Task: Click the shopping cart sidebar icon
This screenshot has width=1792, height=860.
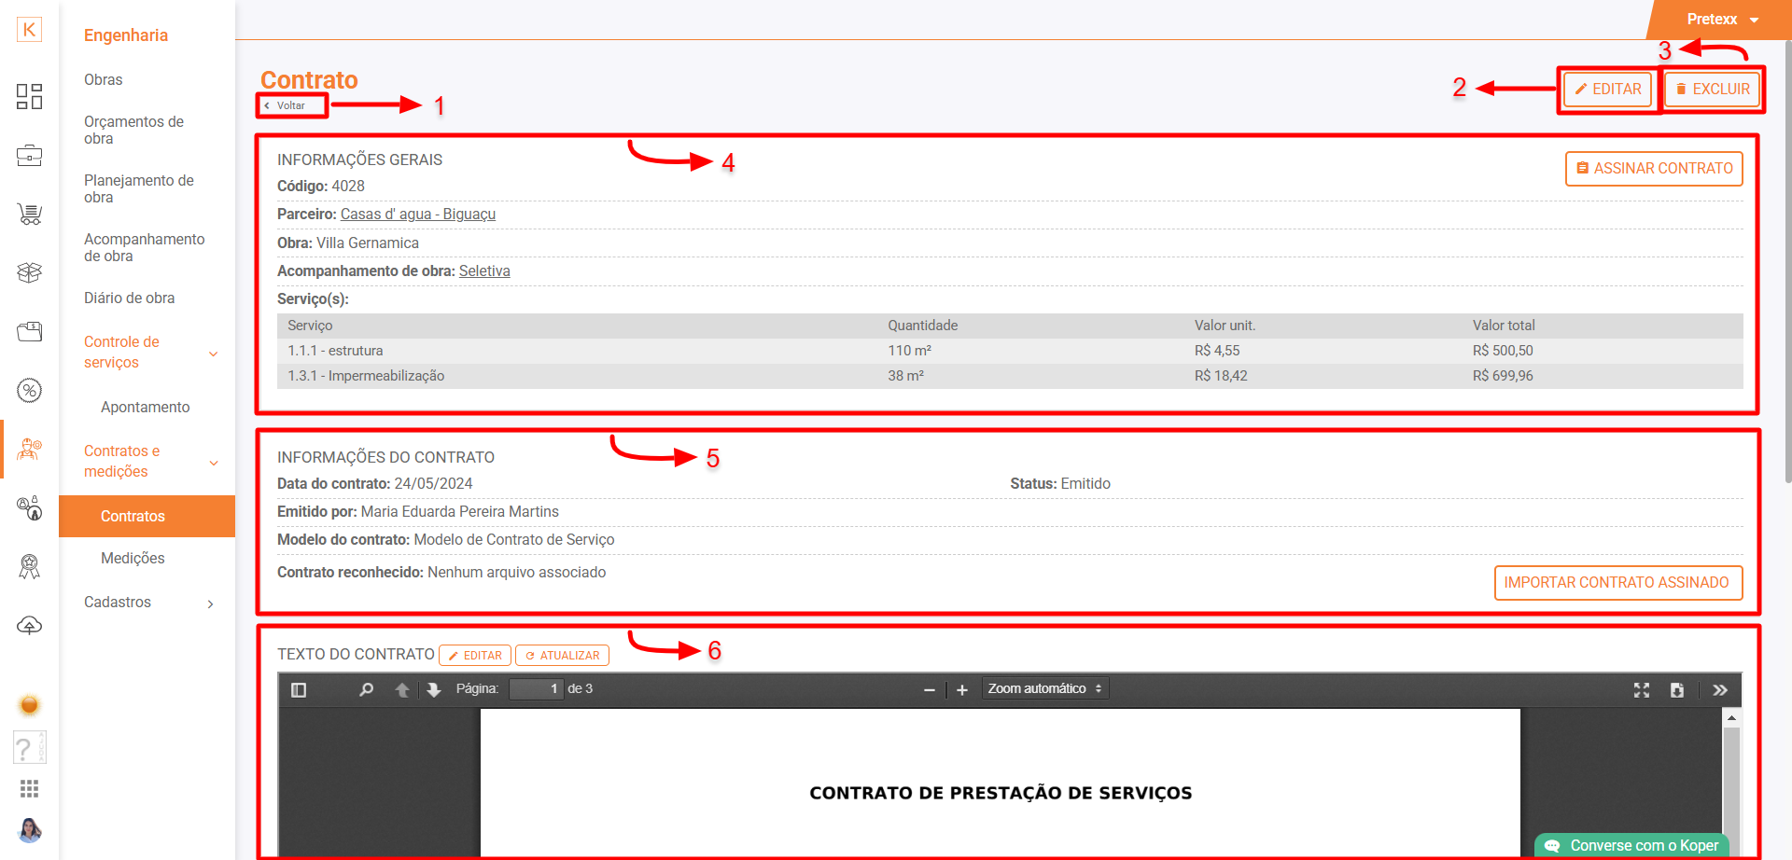Action: coord(29,214)
